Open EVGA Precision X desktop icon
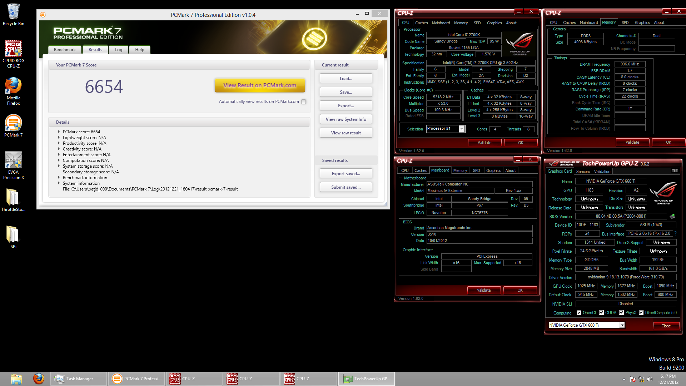This screenshot has width=686, height=386. point(13,165)
